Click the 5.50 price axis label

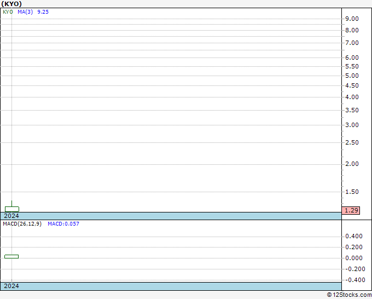[x=352, y=66]
